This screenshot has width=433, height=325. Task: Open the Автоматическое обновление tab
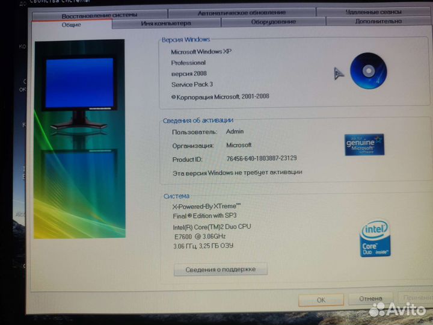[242, 13]
